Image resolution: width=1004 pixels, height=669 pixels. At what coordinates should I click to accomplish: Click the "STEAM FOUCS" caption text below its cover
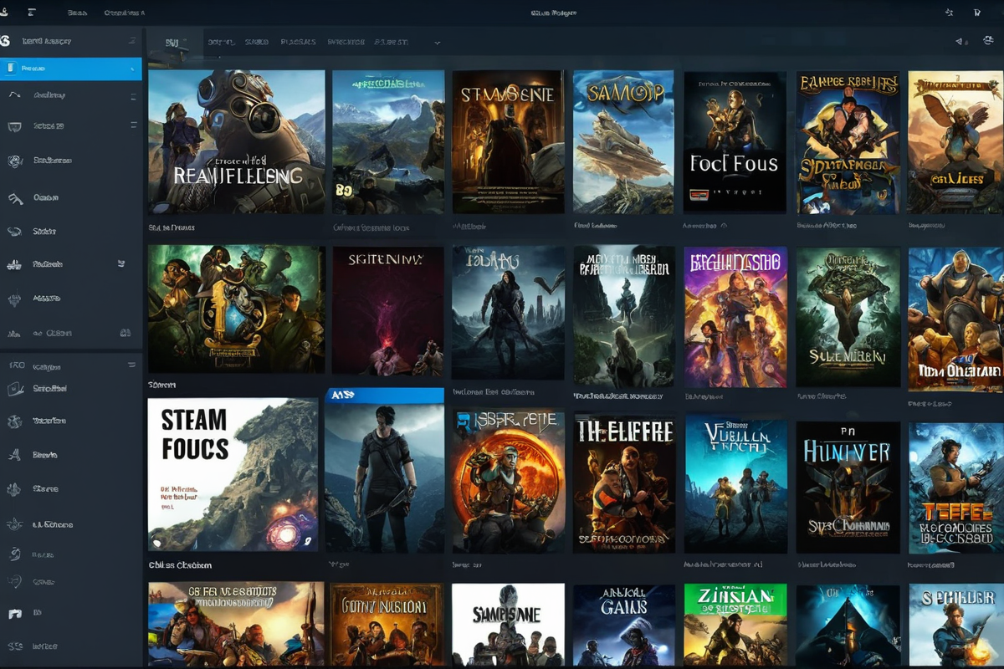pyautogui.click(x=180, y=565)
